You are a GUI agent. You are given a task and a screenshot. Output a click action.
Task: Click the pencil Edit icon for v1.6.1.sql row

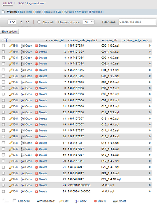11,191
